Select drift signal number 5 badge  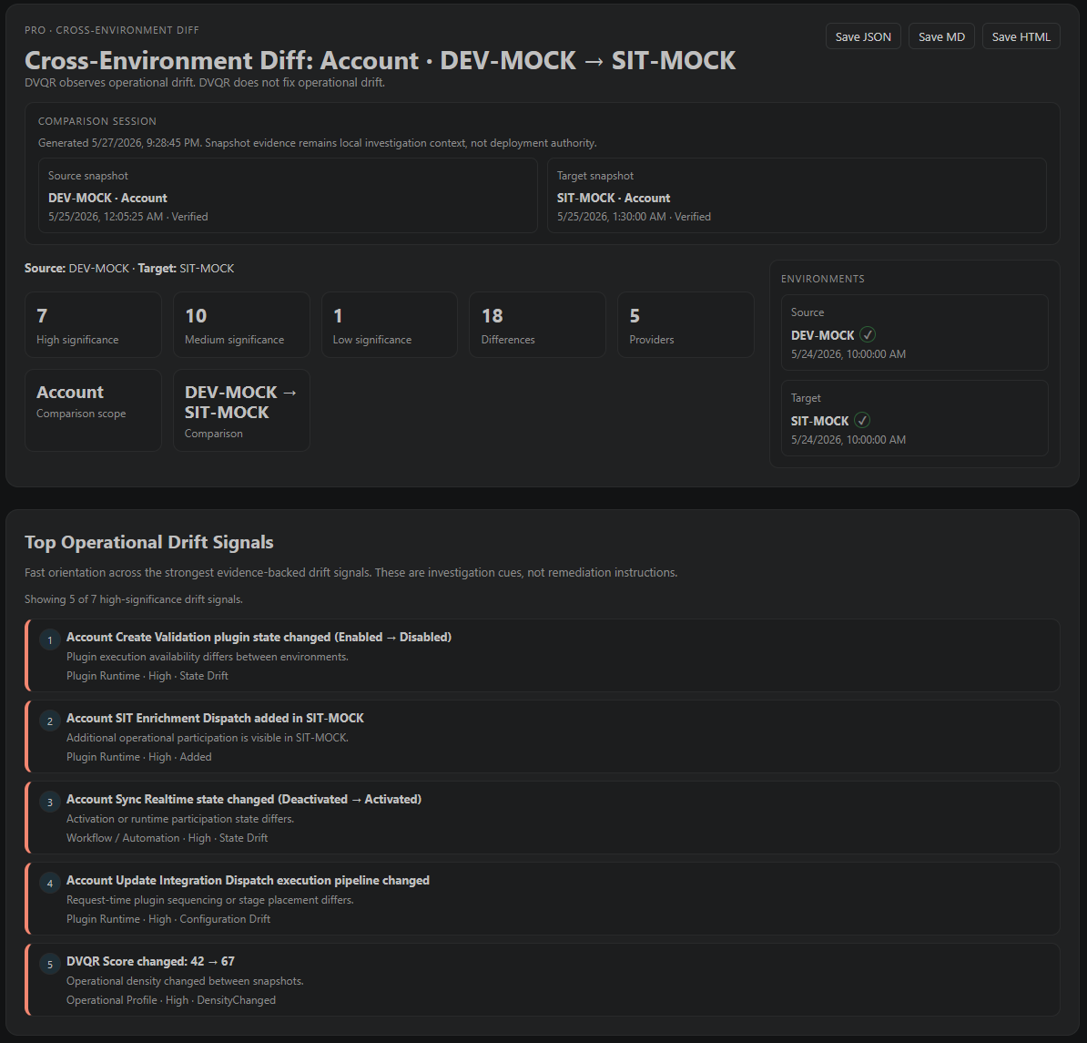tap(50, 964)
